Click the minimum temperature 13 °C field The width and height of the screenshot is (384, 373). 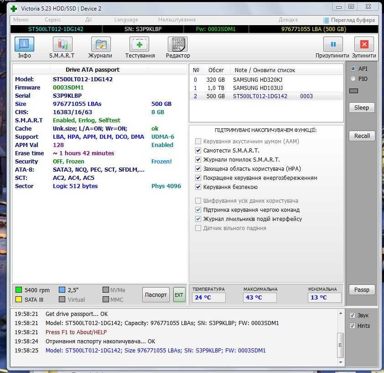[325, 298]
